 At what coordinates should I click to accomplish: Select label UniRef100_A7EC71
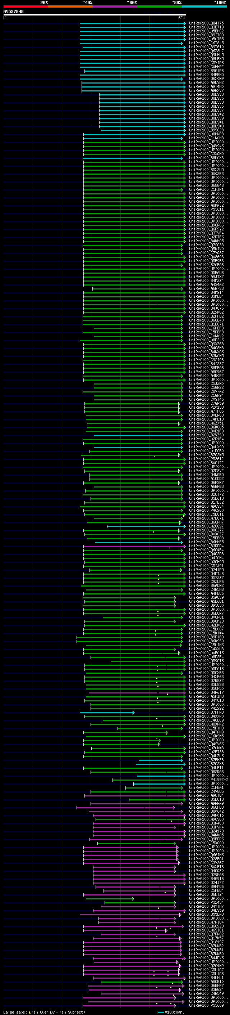(206, 518)
